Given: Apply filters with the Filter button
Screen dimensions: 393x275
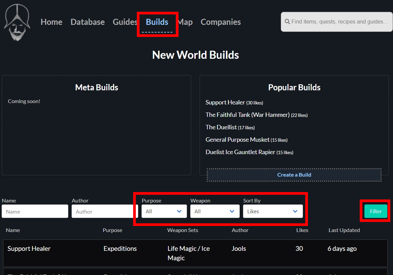Looking at the screenshot, I should pos(376,212).
